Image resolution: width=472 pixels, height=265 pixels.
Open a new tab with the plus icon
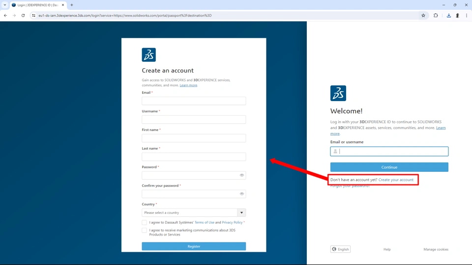pyautogui.click(x=72, y=5)
